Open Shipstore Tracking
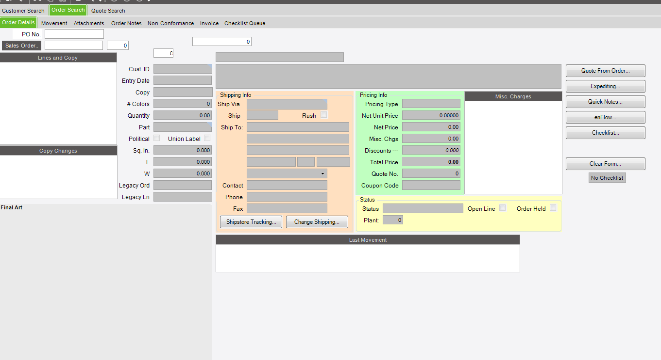 [251, 222]
